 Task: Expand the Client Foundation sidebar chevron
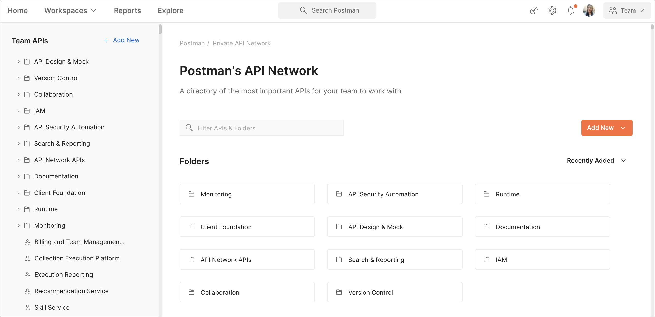[x=18, y=193]
